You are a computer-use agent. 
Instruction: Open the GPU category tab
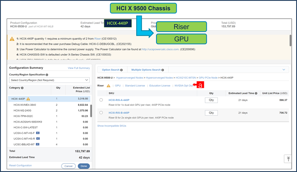pyautogui.click(x=118, y=86)
